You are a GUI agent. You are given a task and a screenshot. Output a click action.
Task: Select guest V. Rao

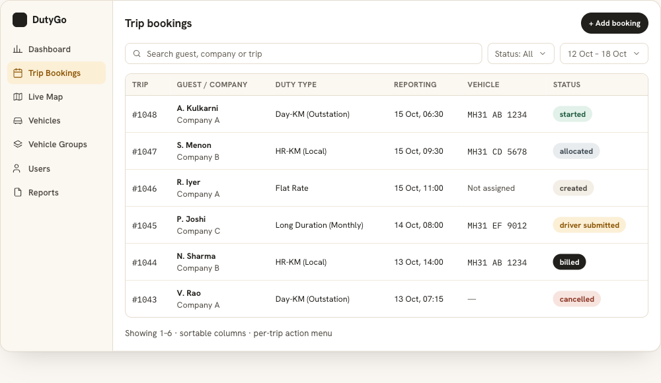click(x=188, y=293)
